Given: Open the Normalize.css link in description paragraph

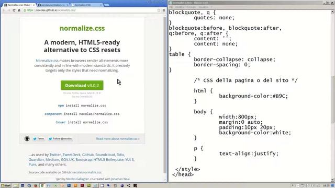Looking at the screenshot, I should (47, 61).
